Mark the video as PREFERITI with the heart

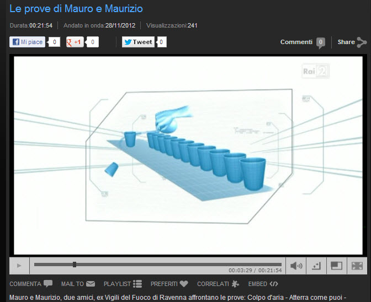click(x=169, y=284)
